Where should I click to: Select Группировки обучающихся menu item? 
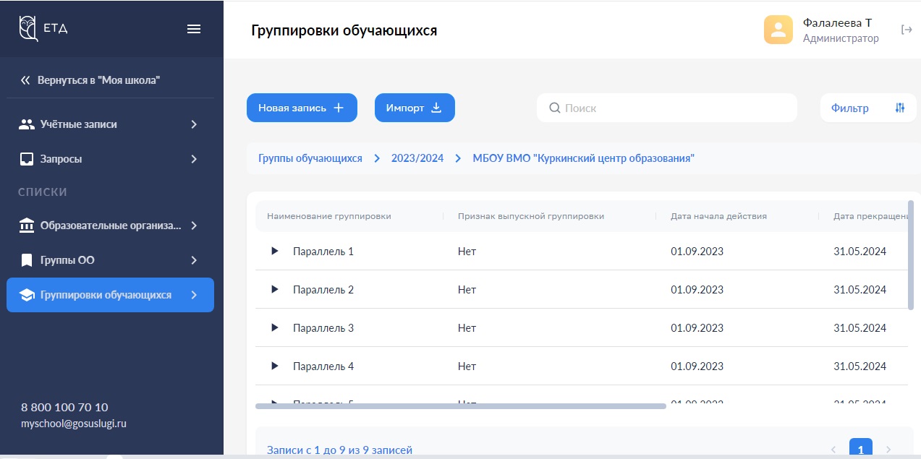pos(110,295)
